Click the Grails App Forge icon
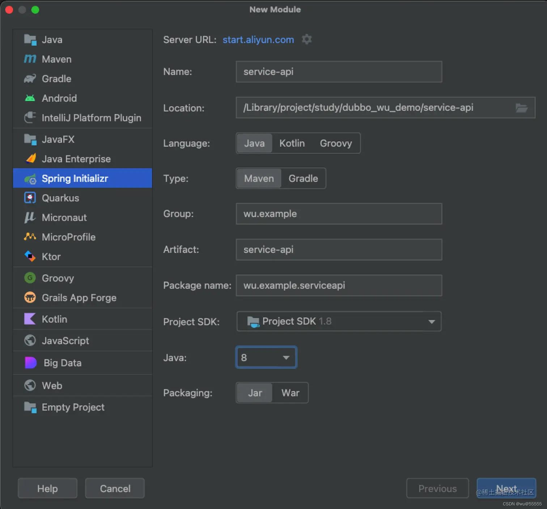Screen dimensions: 547x509 pos(30,297)
